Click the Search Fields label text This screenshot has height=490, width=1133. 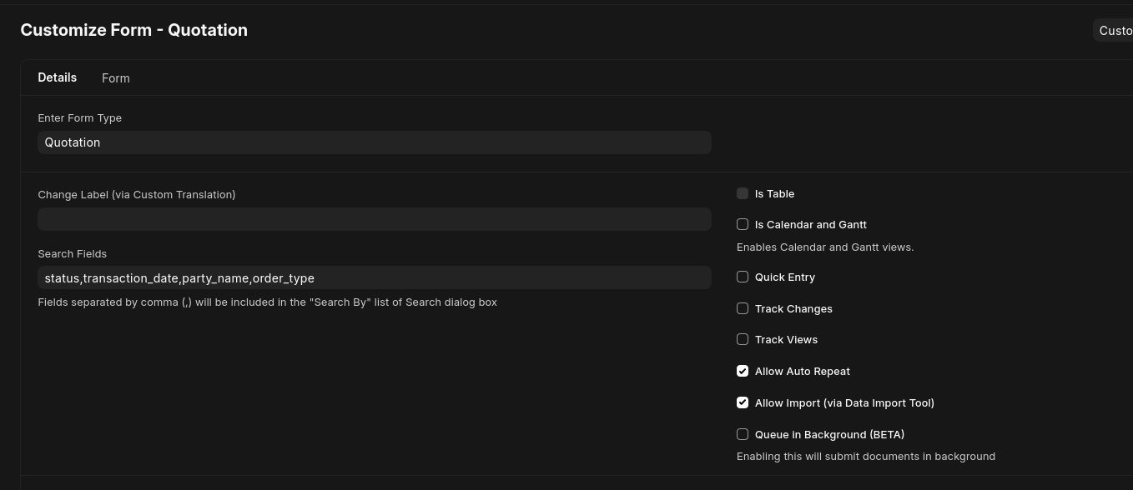click(x=73, y=254)
